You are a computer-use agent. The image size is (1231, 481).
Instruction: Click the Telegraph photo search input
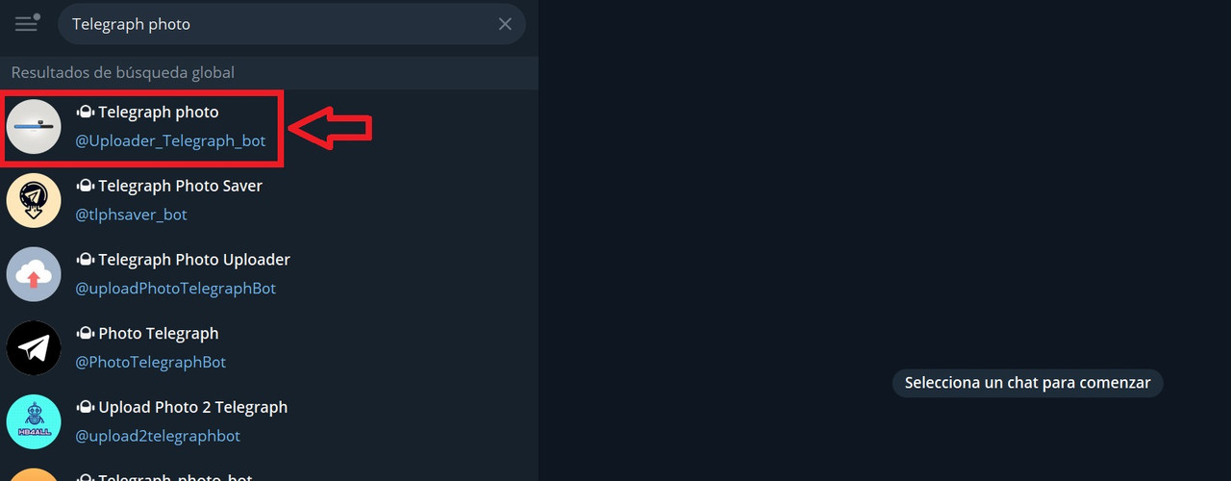(279, 24)
